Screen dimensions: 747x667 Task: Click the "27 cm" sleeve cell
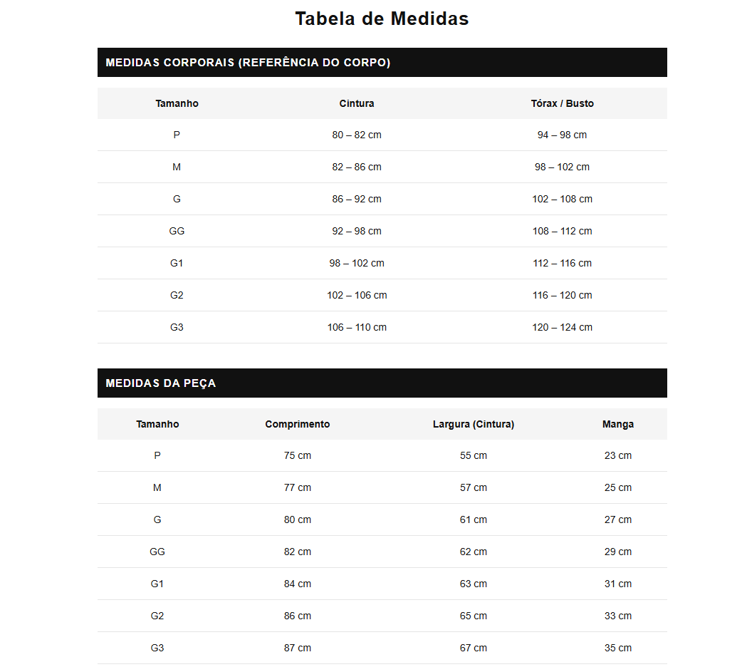tap(618, 519)
